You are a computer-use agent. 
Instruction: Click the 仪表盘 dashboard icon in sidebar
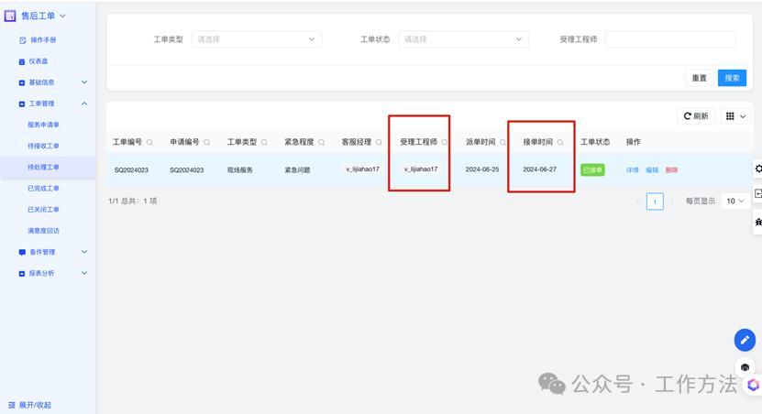[23, 61]
